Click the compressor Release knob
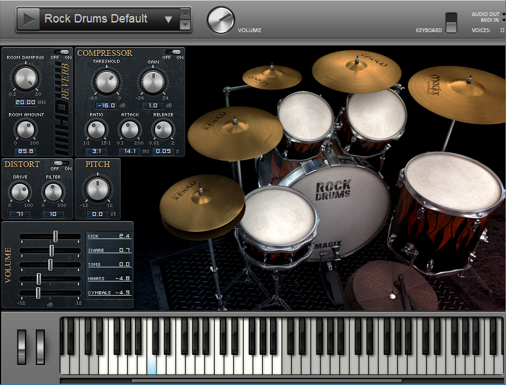 [163, 130]
